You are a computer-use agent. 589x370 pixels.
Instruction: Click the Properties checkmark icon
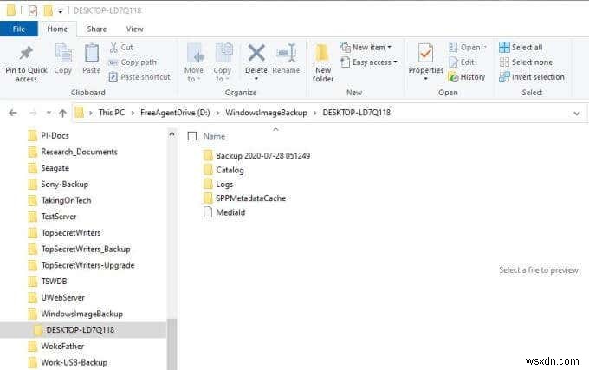[x=425, y=53]
